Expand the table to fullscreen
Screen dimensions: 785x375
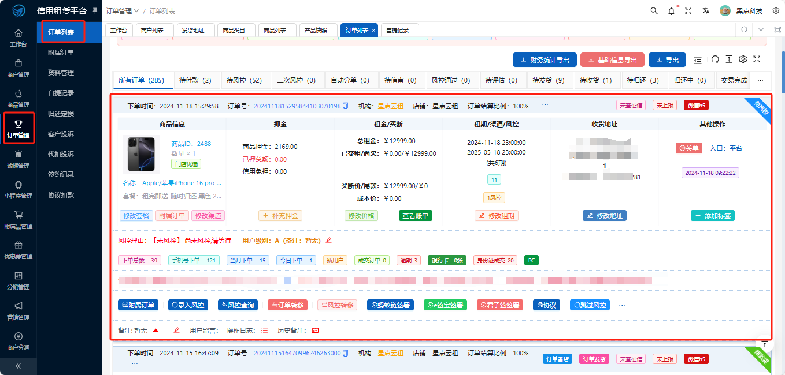757,59
